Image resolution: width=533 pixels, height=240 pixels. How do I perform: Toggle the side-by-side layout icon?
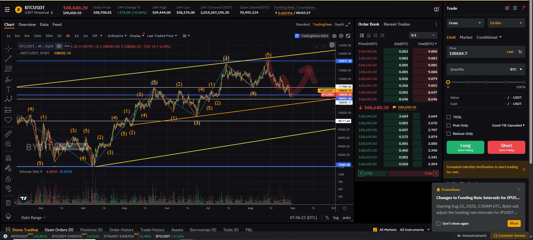point(436,9)
